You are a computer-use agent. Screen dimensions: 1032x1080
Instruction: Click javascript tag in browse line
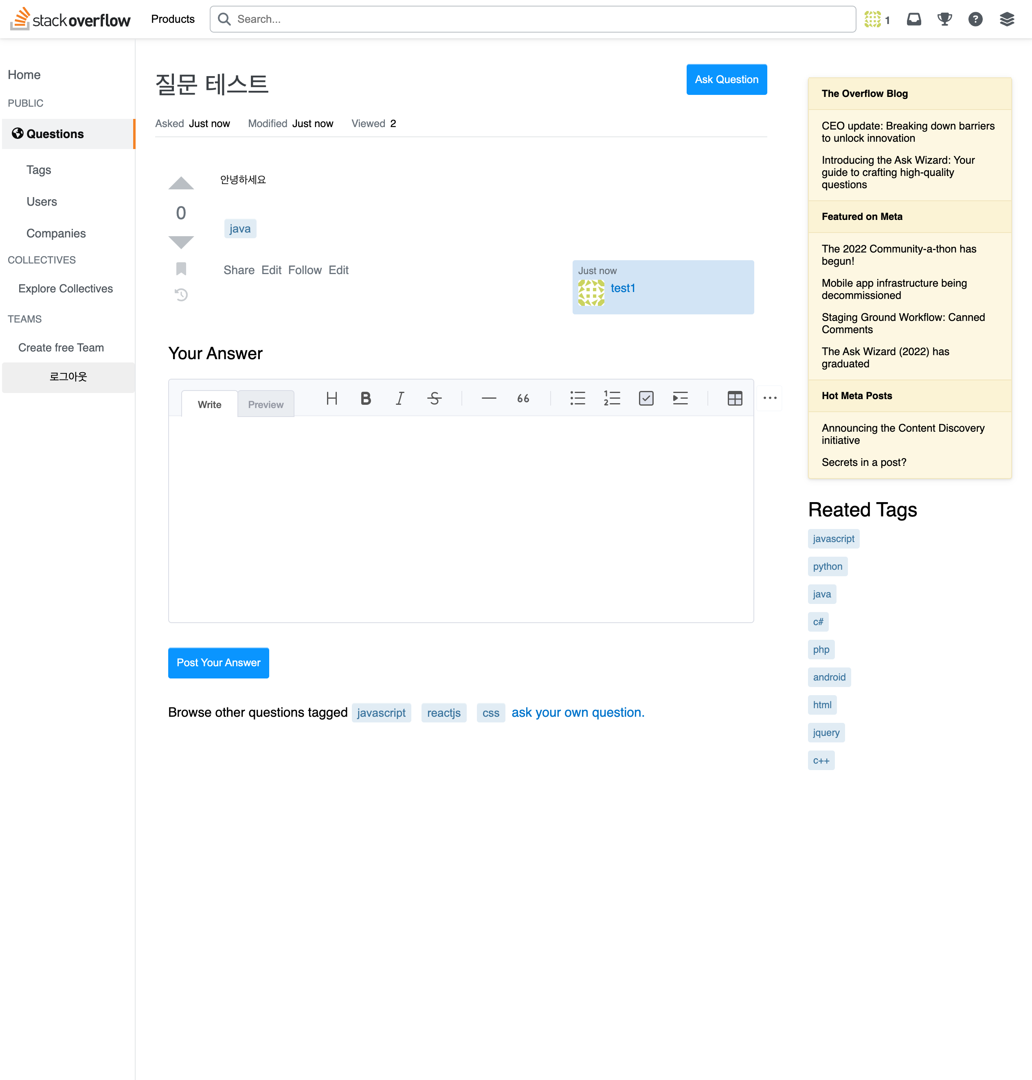(381, 713)
